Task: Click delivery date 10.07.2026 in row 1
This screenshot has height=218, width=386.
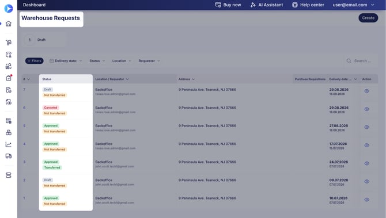Action: [x=338, y=198]
